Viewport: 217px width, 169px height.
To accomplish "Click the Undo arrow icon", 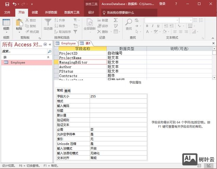I will coord(14,4).
